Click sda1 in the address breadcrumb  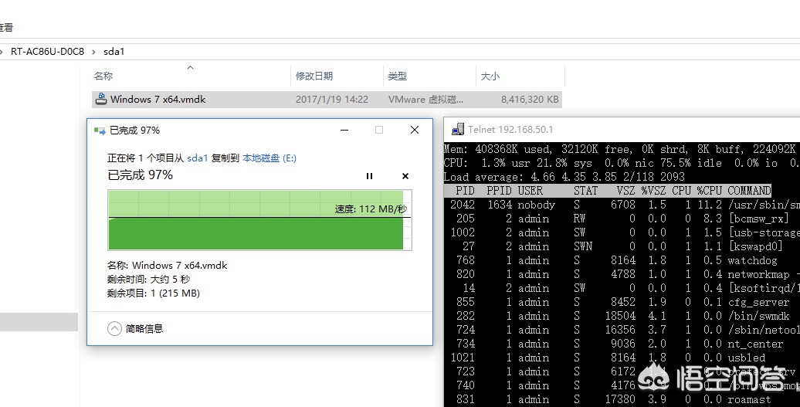click(x=114, y=52)
